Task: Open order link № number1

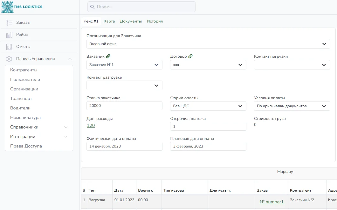Action: click(x=272, y=202)
